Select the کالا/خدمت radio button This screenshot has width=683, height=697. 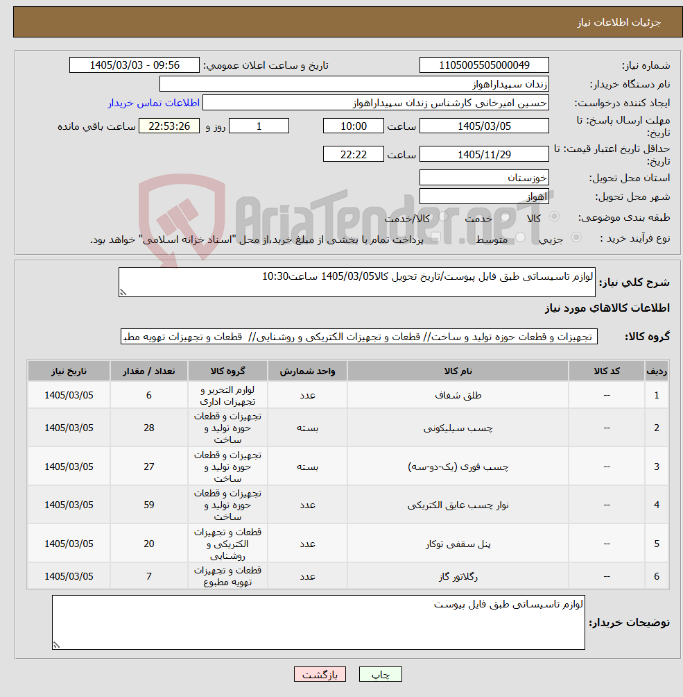443,217
